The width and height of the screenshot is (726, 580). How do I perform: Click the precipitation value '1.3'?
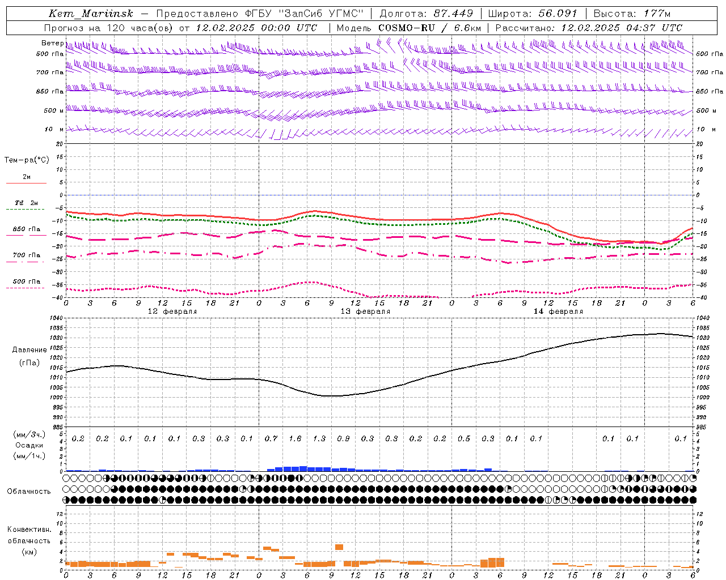click(x=319, y=438)
